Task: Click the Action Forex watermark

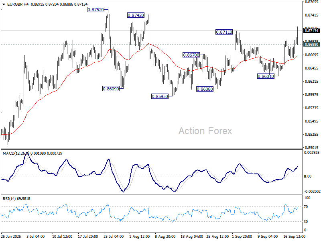Action: point(205,131)
